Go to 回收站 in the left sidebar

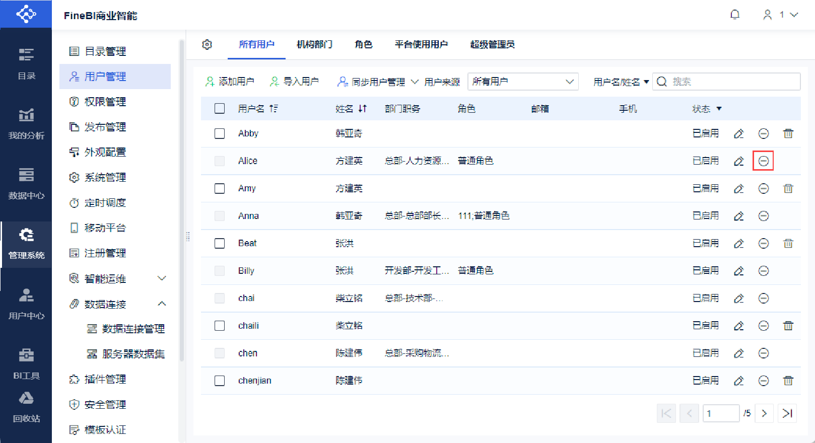tap(26, 407)
